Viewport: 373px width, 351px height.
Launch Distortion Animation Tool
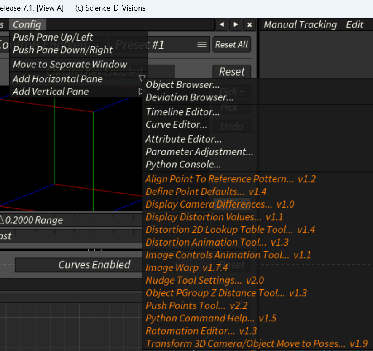(258, 243)
